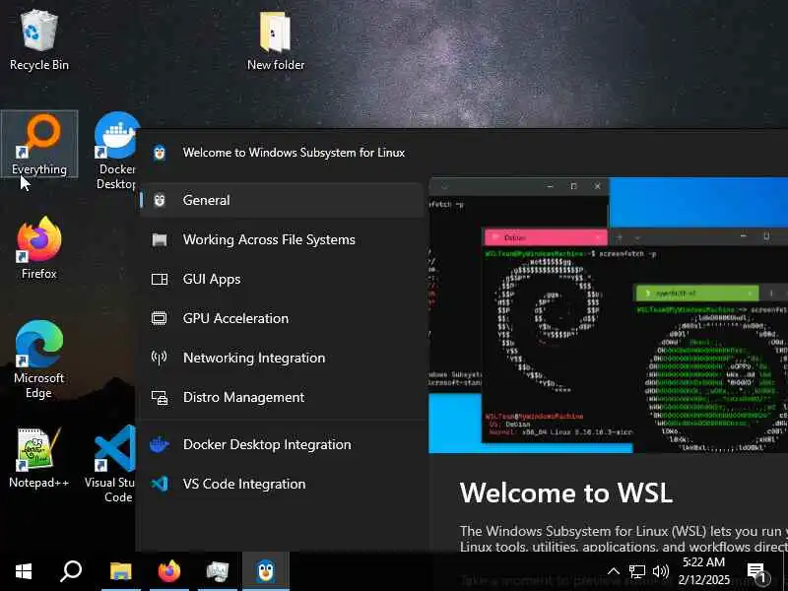Launch Docker Desktop from desktop shortcut
Image resolution: width=788 pixels, height=591 pixels.
tap(116, 151)
